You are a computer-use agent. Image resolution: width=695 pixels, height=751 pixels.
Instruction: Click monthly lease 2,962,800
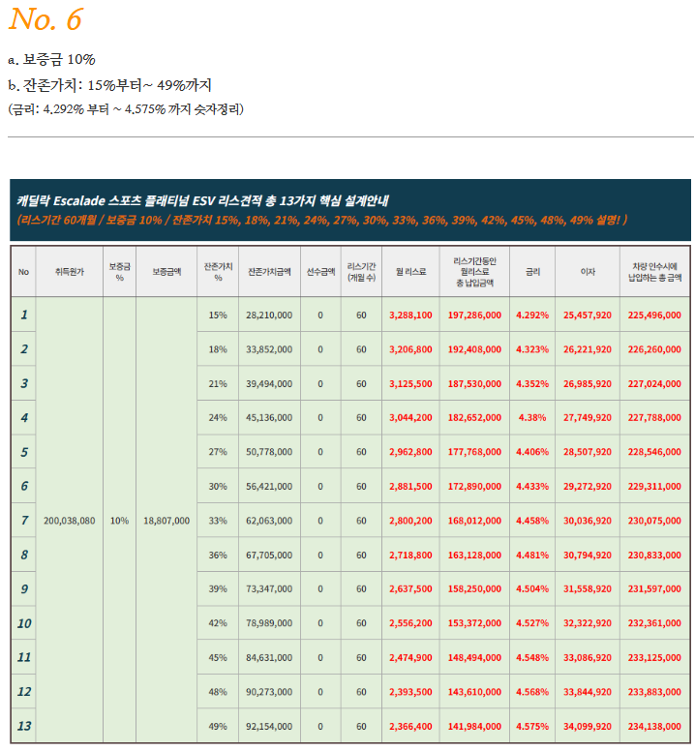tap(410, 452)
